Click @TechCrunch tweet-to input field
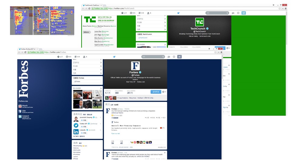The height and width of the screenshot is (164, 291). (x=151, y=38)
